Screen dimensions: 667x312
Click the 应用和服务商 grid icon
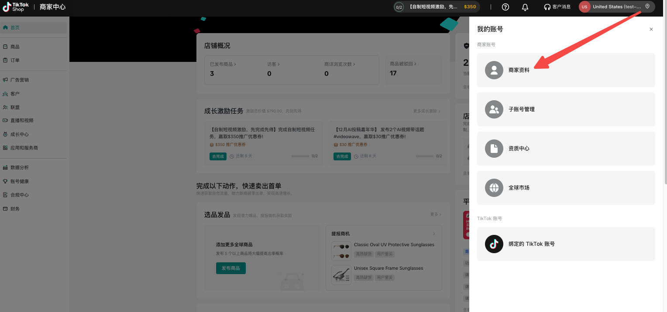5,148
